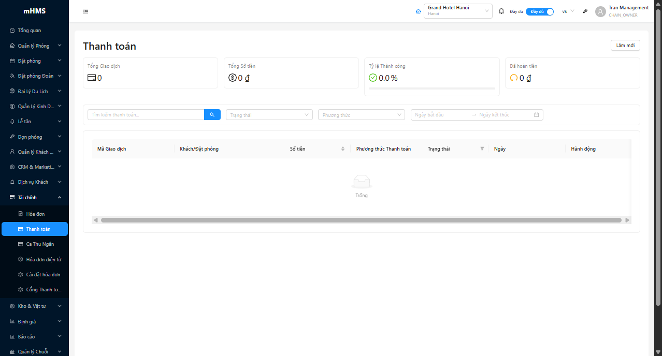Viewport: 662px width, 356px height.
Task: Click the filter icon on Trạng thái column
Action: pyautogui.click(x=482, y=149)
